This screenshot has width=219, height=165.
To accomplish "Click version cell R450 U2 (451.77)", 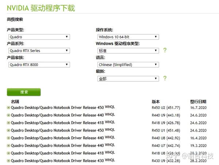I will 166,108.
